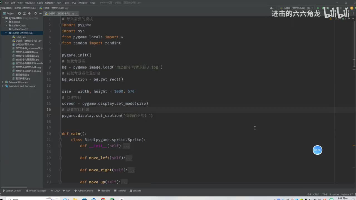This screenshot has height=200, width=356.
Task: Expand External Libraries node
Action: pyautogui.click(x=3, y=82)
